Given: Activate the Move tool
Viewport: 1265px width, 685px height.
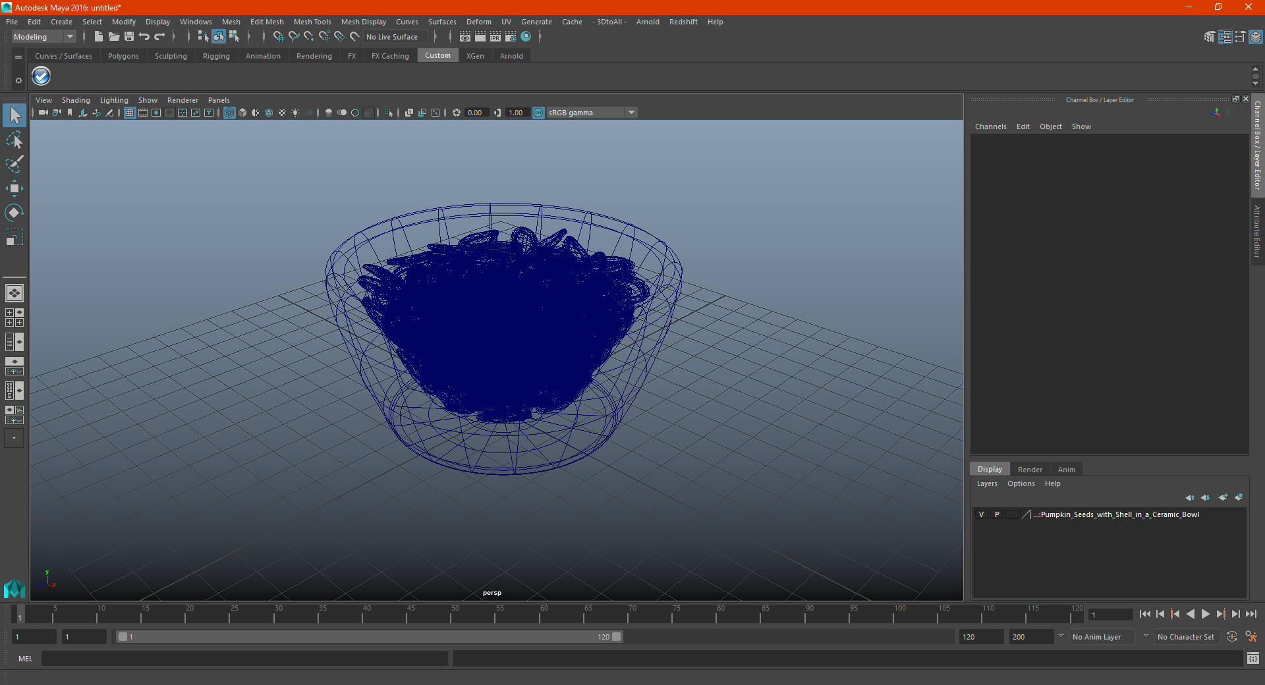Looking at the screenshot, I should [14, 188].
